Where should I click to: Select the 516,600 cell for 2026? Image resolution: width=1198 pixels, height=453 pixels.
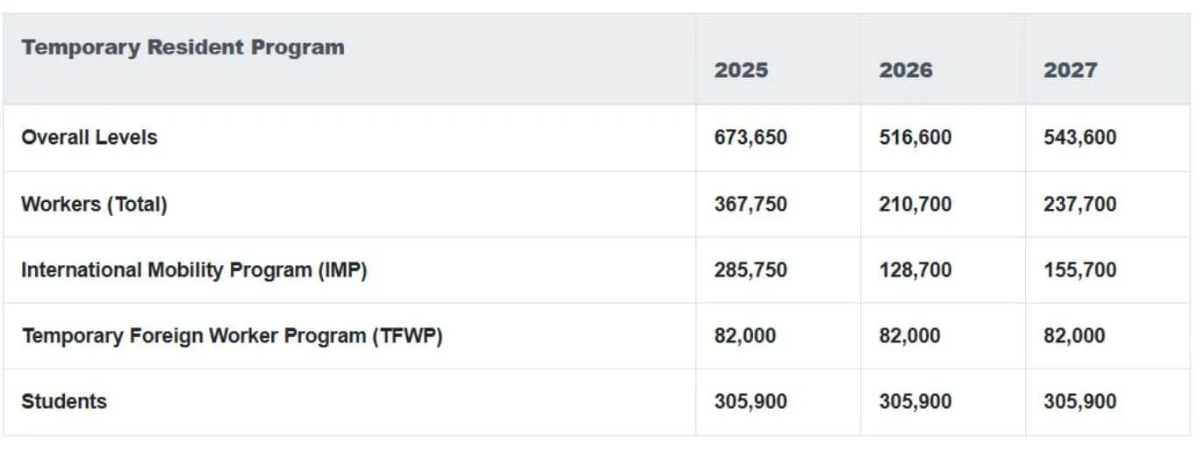tap(915, 138)
